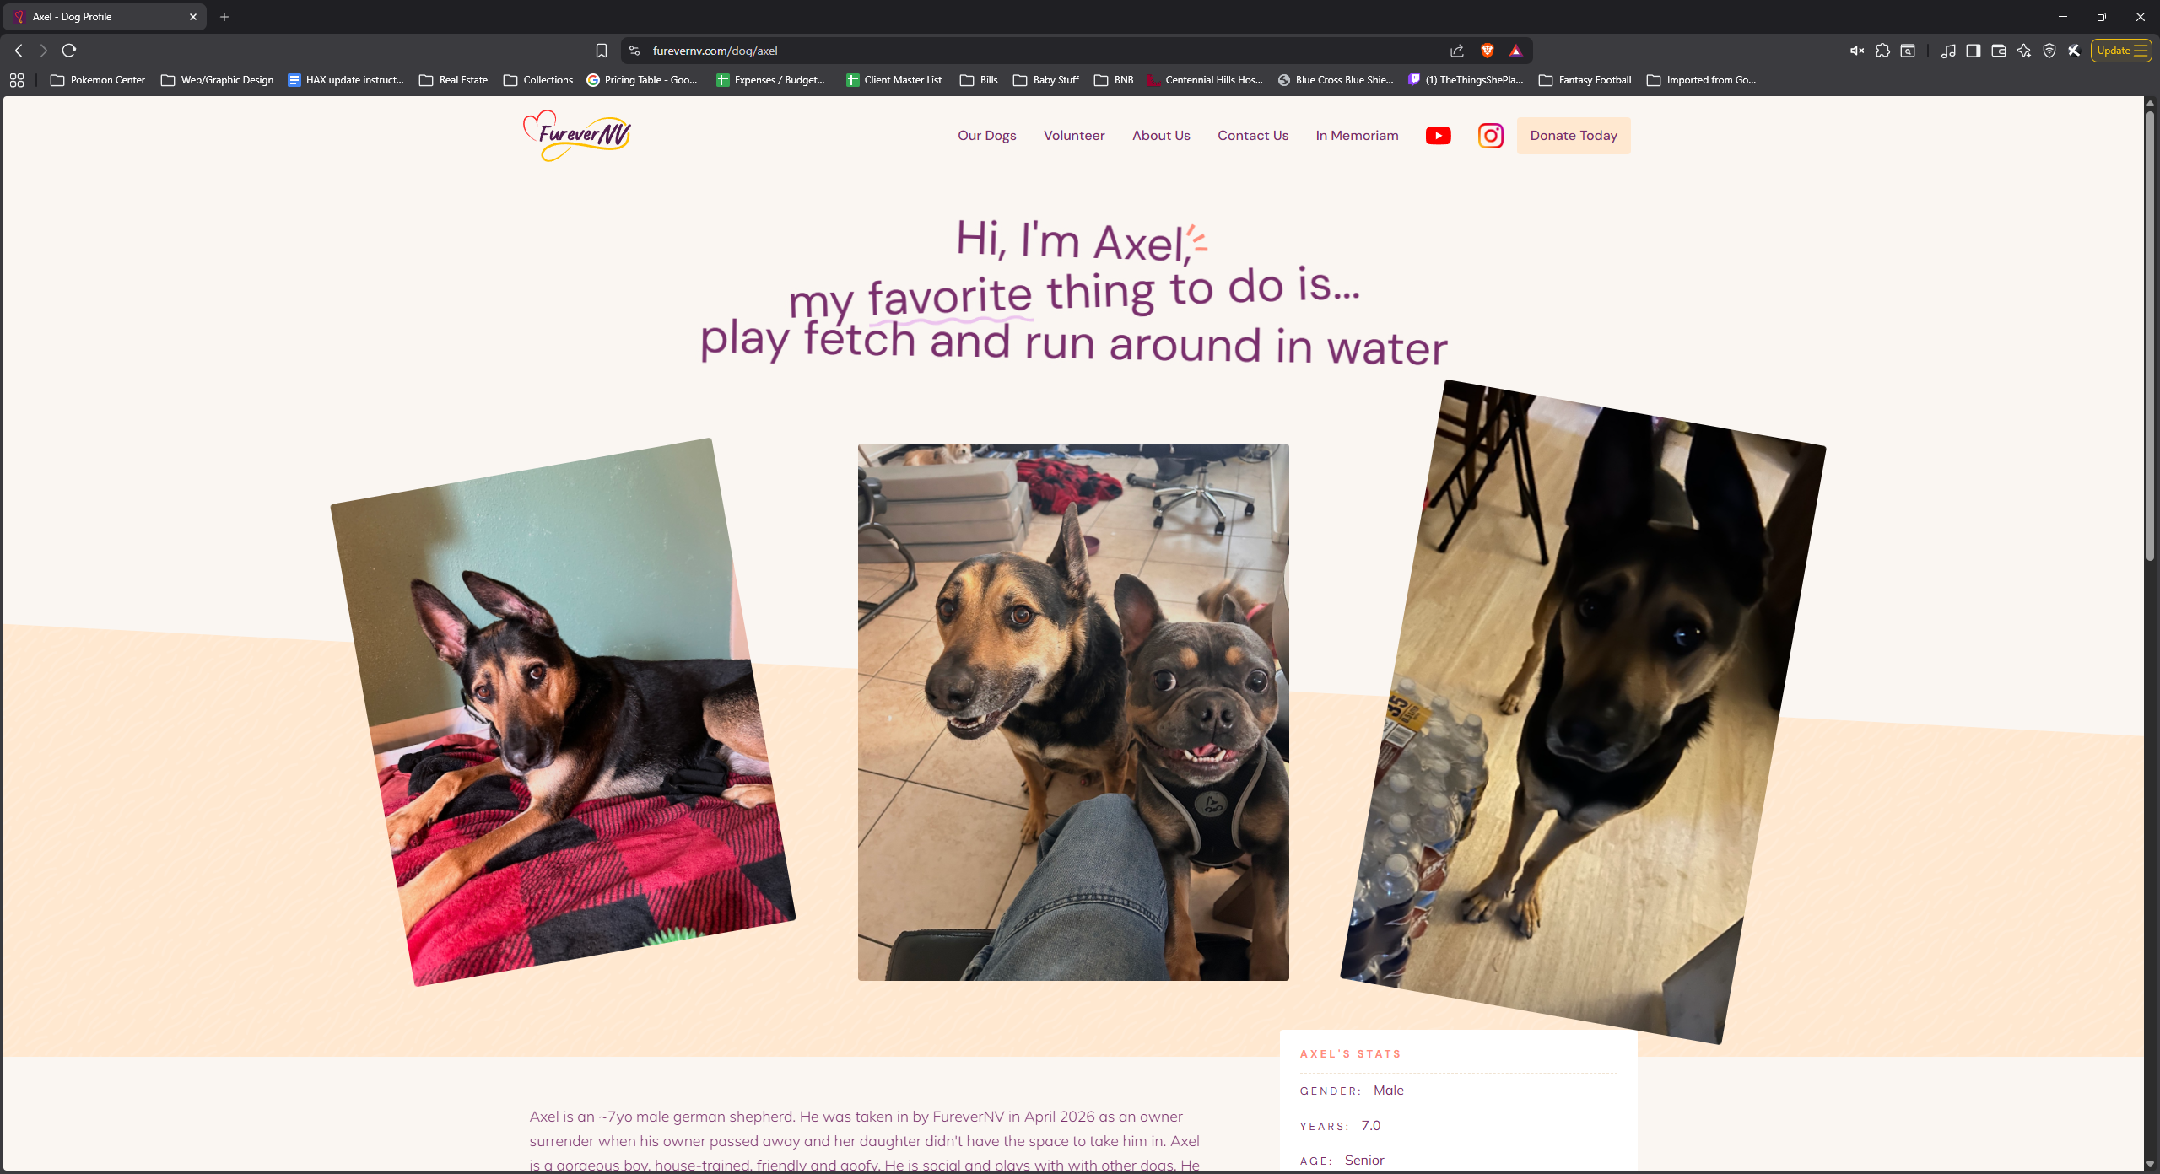Image resolution: width=2160 pixels, height=1174 pixels.
Task: Open FureverNV YouTube channel icon
Action: [1438, 136]
